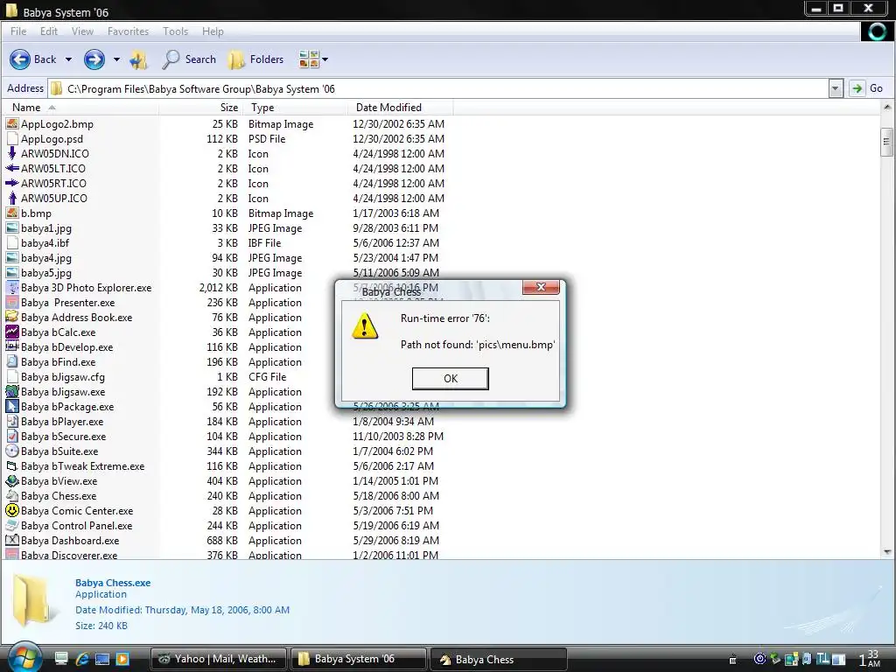Screen dimensions: 896x672
Task: Click the Forward arrow icon
Action: pyautogui.click(x=94, y=59)
